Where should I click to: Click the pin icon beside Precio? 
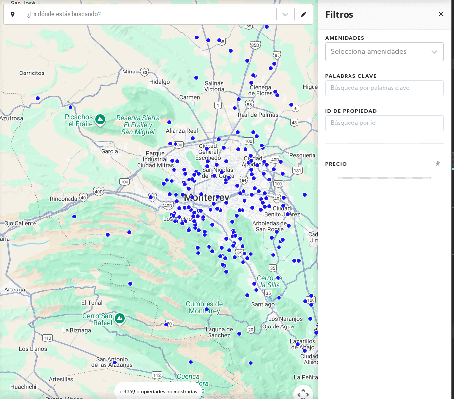(x=437, y=164)
